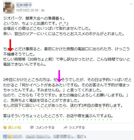Click the magenta downward arrow annotation

click(x=59, y=76)
